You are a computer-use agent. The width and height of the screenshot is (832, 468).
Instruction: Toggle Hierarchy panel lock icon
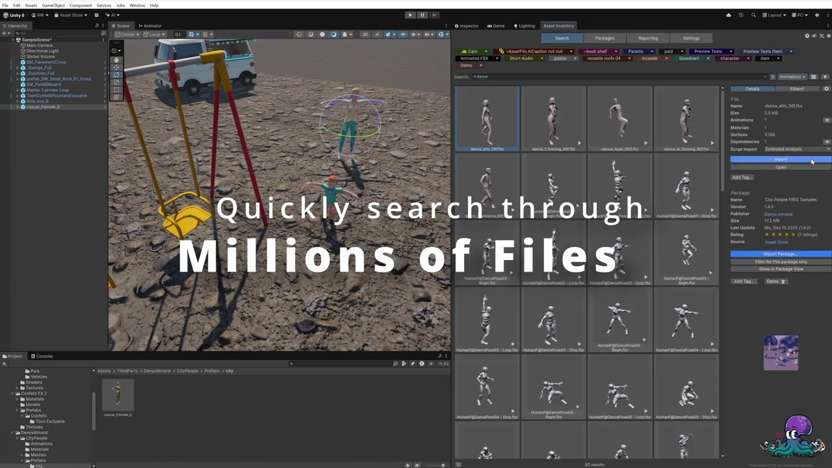pos(97,26)
